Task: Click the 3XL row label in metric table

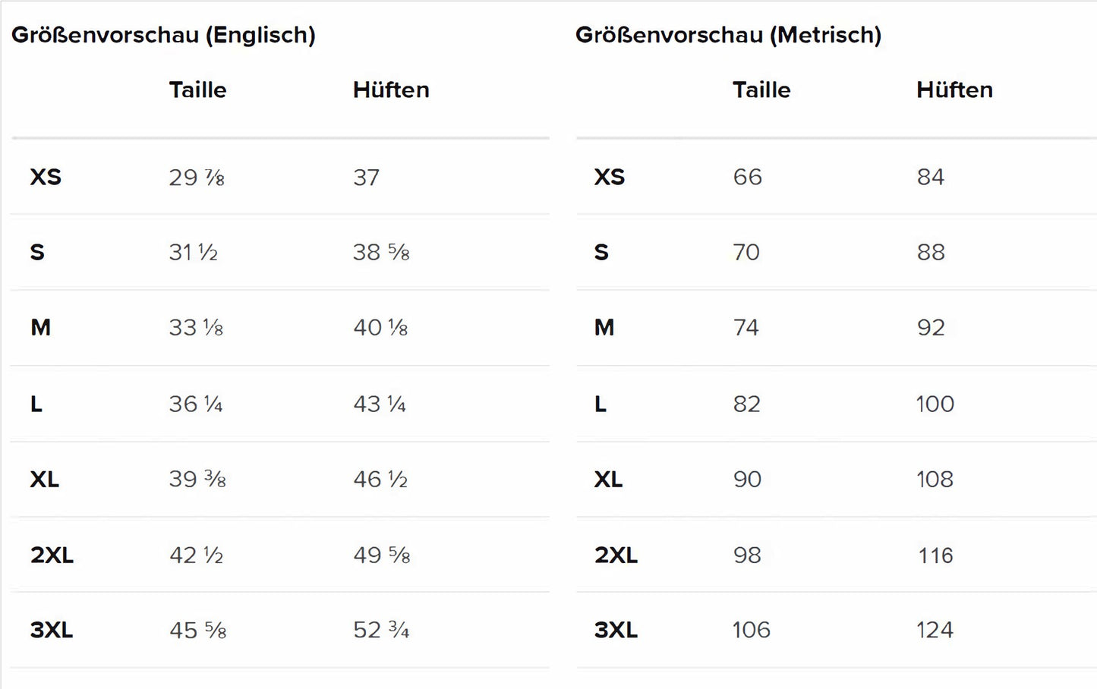Action: coord(616,630)
